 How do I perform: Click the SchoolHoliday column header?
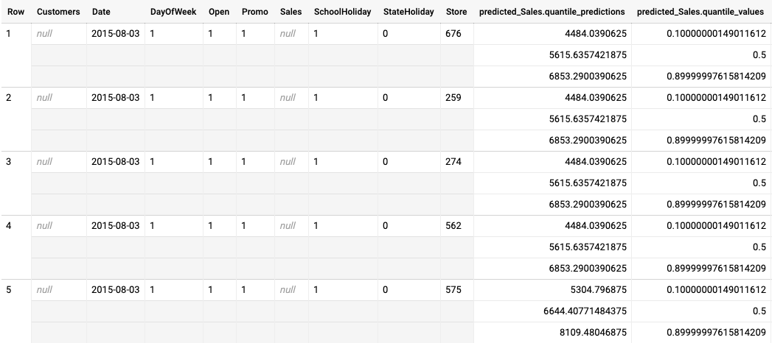coord(342,13)
